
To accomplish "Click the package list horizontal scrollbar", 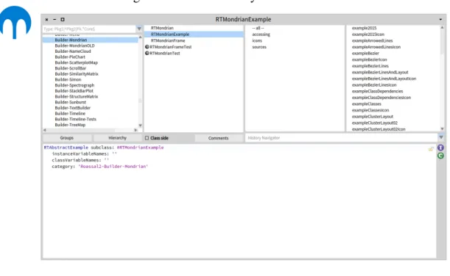I will 90,130.
